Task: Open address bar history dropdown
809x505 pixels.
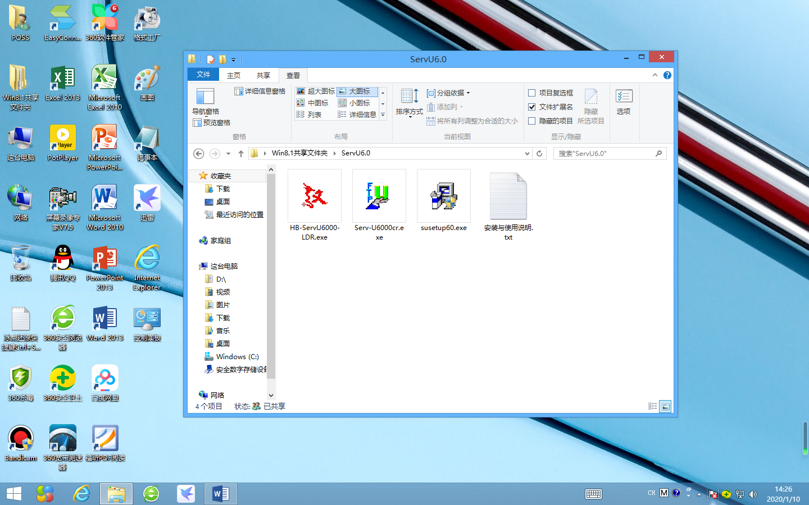Action: [527, 153]
